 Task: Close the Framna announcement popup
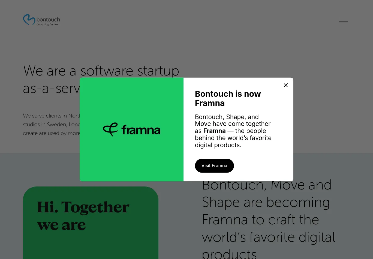[285, 85]
